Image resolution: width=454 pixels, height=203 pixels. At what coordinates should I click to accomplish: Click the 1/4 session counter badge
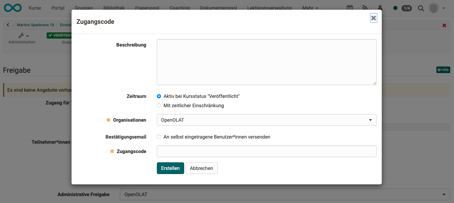click(x=406, y=8)
